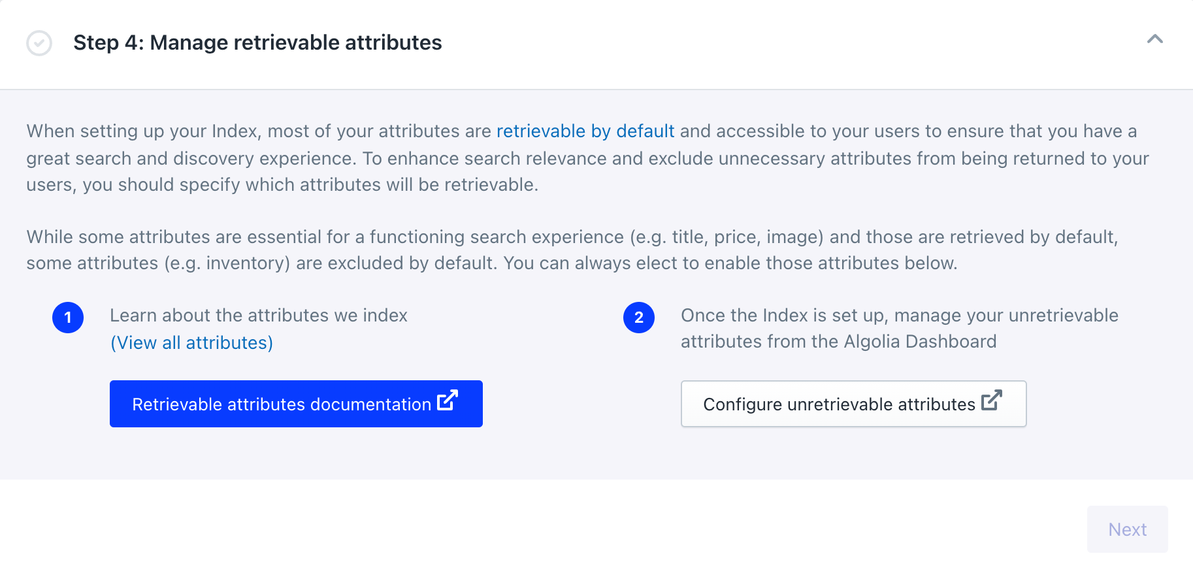The image size is (1193, 575).
Task: Select the Step 4 heading text
Action: [258, 42]
